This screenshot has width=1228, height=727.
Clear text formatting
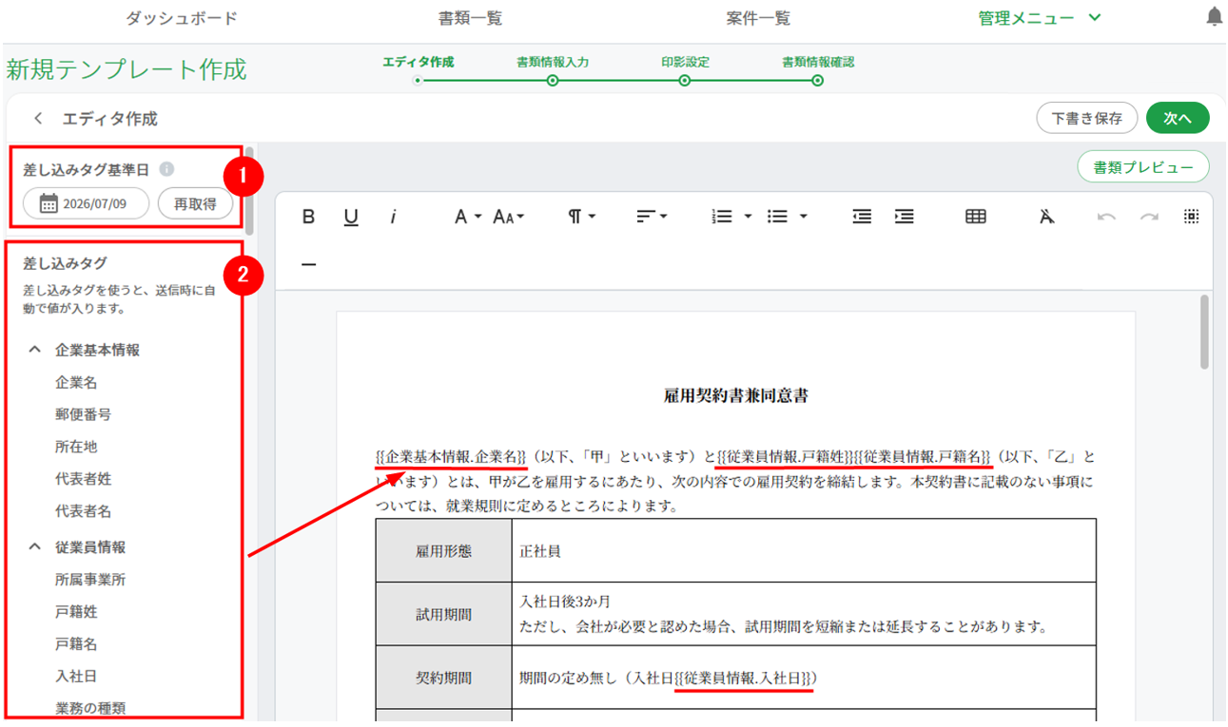1047,217
